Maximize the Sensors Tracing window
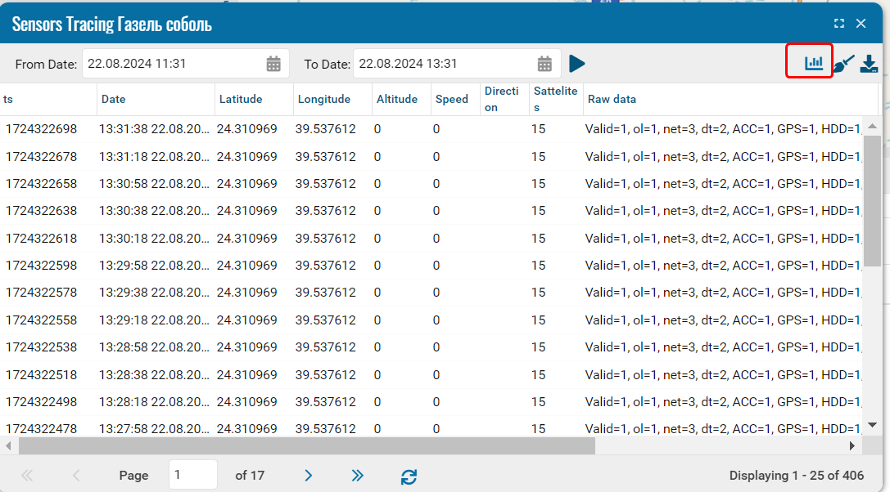The width and height of the screenshot is (890, 492). [x=839, y=24]
